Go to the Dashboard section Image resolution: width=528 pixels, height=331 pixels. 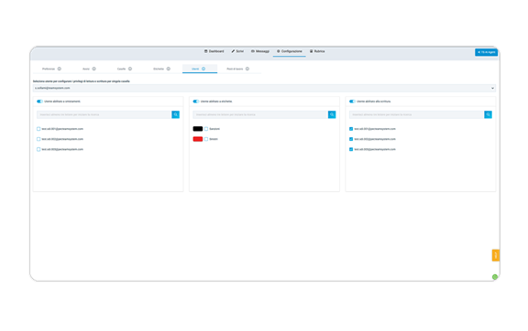214,51
